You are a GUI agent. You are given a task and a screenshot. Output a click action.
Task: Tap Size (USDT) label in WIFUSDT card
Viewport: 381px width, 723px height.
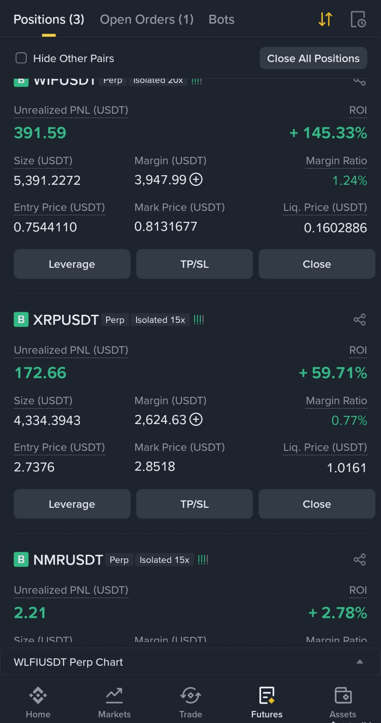pos(43,161)
